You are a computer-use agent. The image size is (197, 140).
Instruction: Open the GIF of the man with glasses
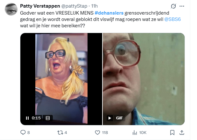144,79
